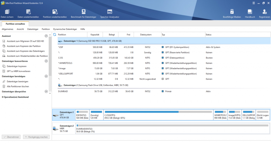Open the Hilfe menu
The height and width of the screenshot is (144, 271).
pyautogui.click(x=83, y=29)
